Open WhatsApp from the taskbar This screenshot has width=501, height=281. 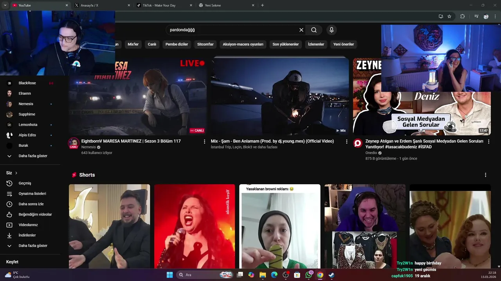309,275
